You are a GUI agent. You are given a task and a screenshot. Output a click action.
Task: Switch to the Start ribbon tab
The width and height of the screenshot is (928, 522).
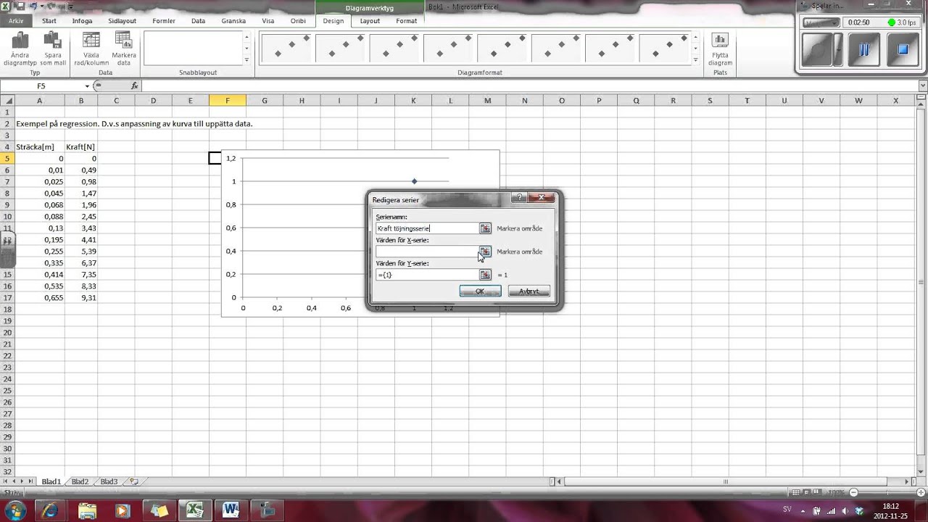[49, 21]
